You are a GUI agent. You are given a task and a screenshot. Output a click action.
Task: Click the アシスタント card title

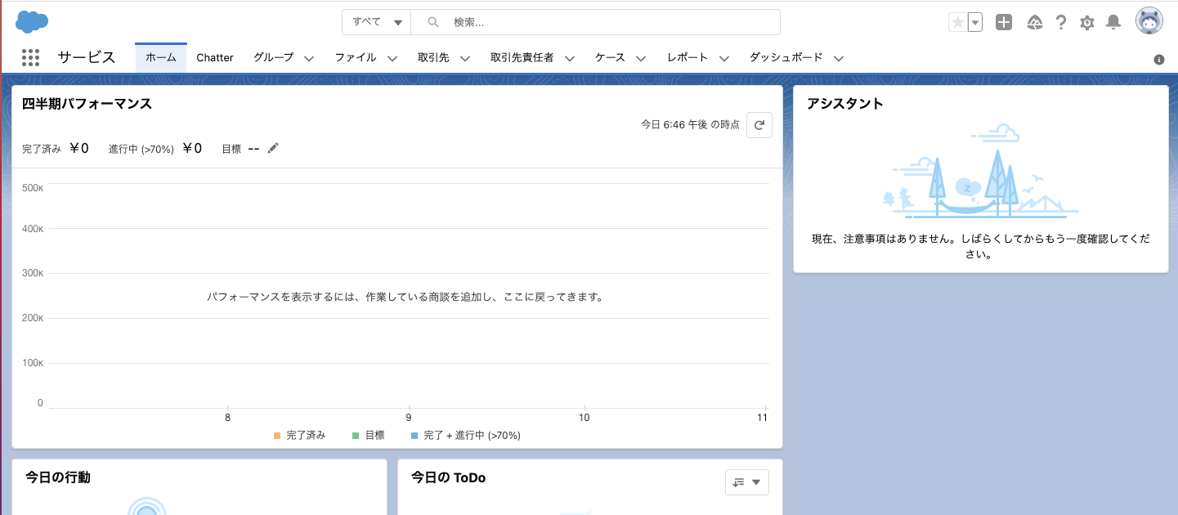coord(845,104)
